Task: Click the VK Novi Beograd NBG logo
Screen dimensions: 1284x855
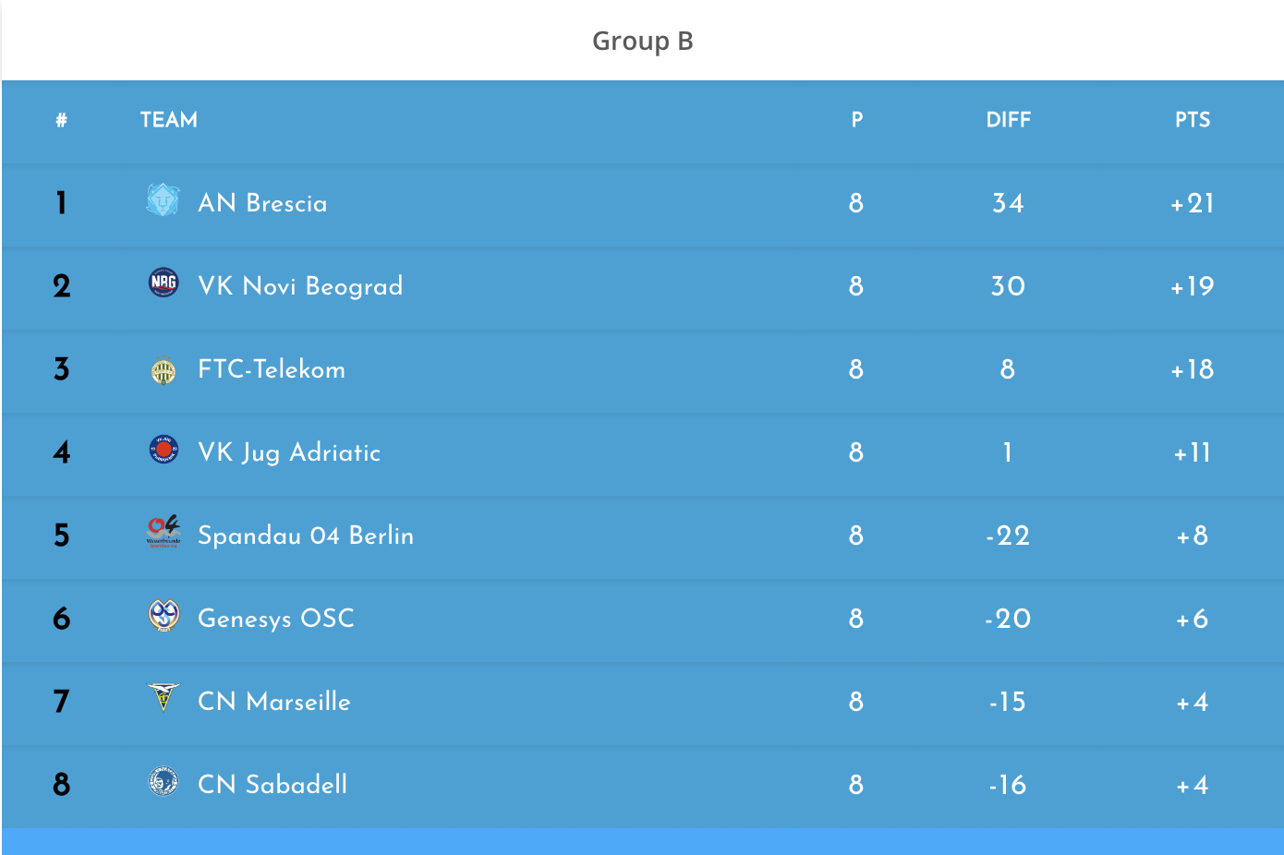Action: (164, 283)
